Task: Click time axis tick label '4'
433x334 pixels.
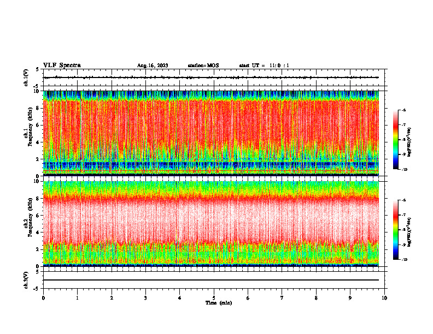Action: coord(180,298)
